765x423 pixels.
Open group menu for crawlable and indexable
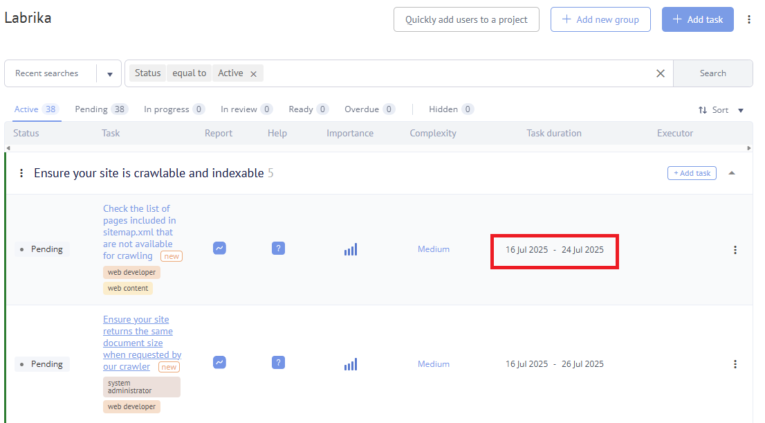21,173
